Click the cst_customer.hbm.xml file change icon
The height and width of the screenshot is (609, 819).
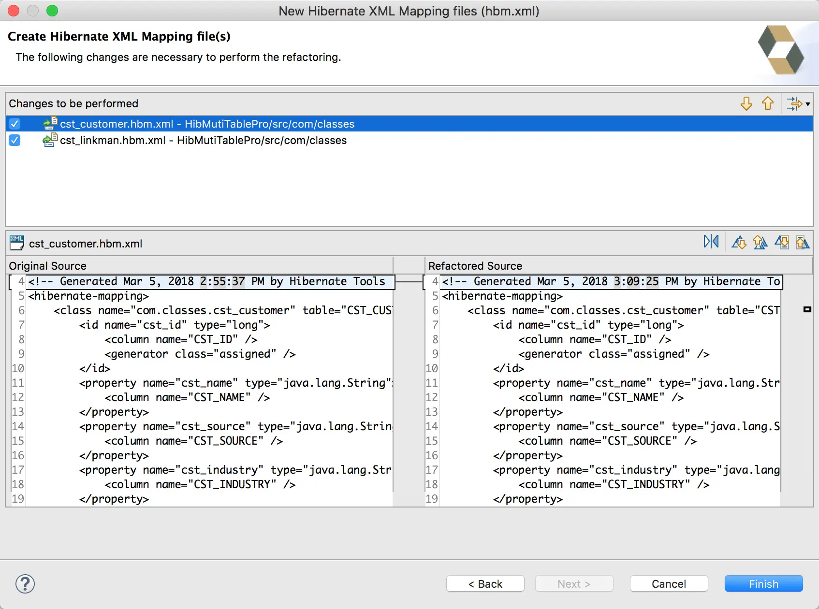click(50, 123)
